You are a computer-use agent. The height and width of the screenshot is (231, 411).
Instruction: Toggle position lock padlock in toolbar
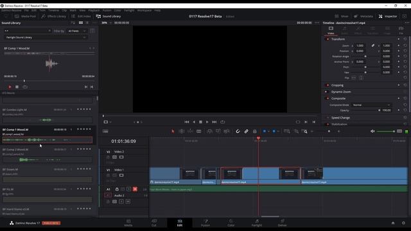[254, 131]
